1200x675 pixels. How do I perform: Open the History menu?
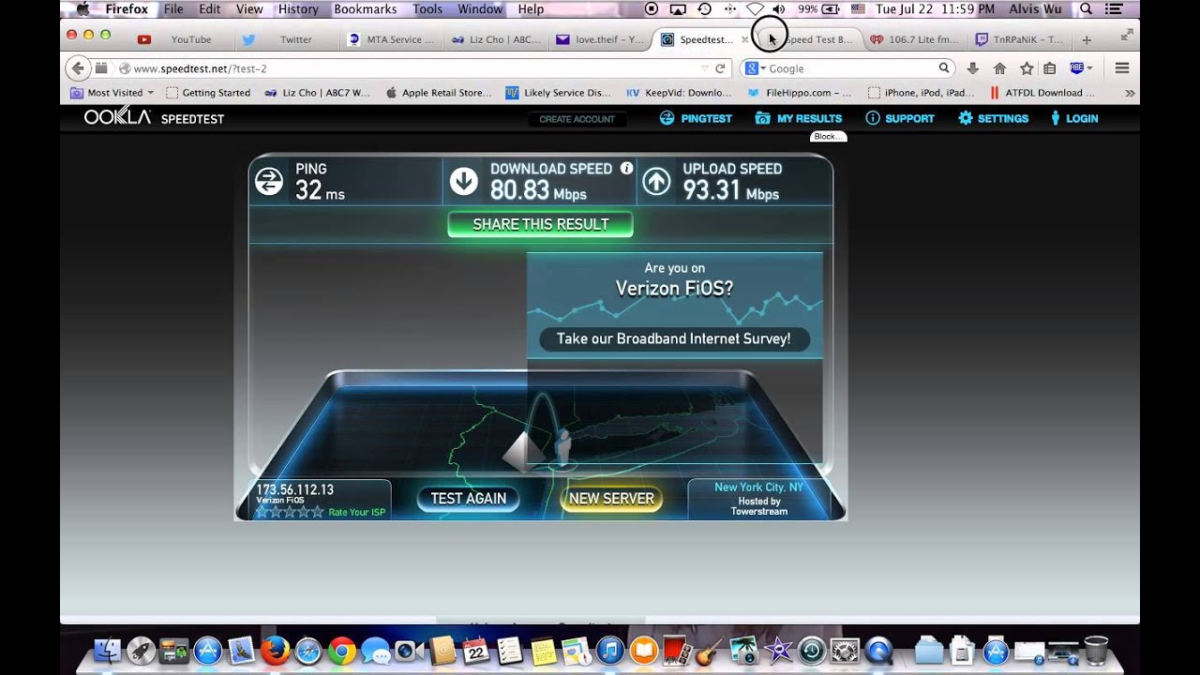(x=298, y=9)
